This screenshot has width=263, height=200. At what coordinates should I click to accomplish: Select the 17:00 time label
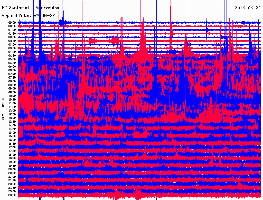[12, 147]
